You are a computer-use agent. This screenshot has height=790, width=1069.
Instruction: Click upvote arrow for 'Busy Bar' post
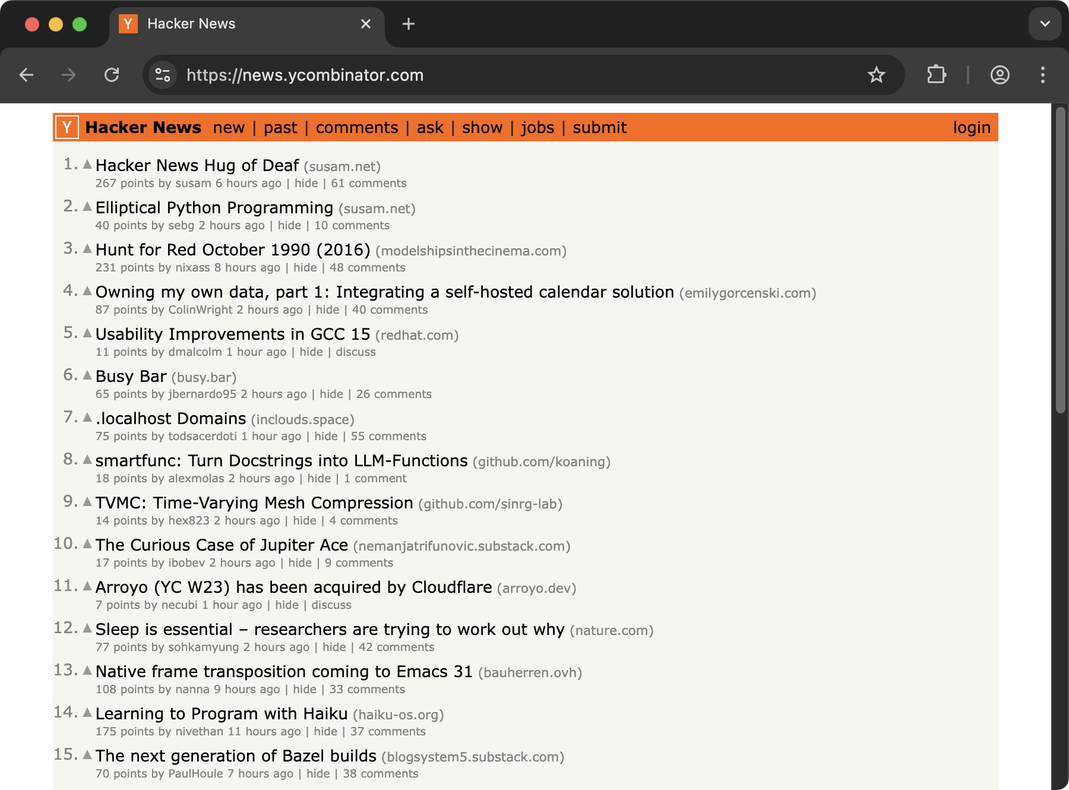click(87, 375)
